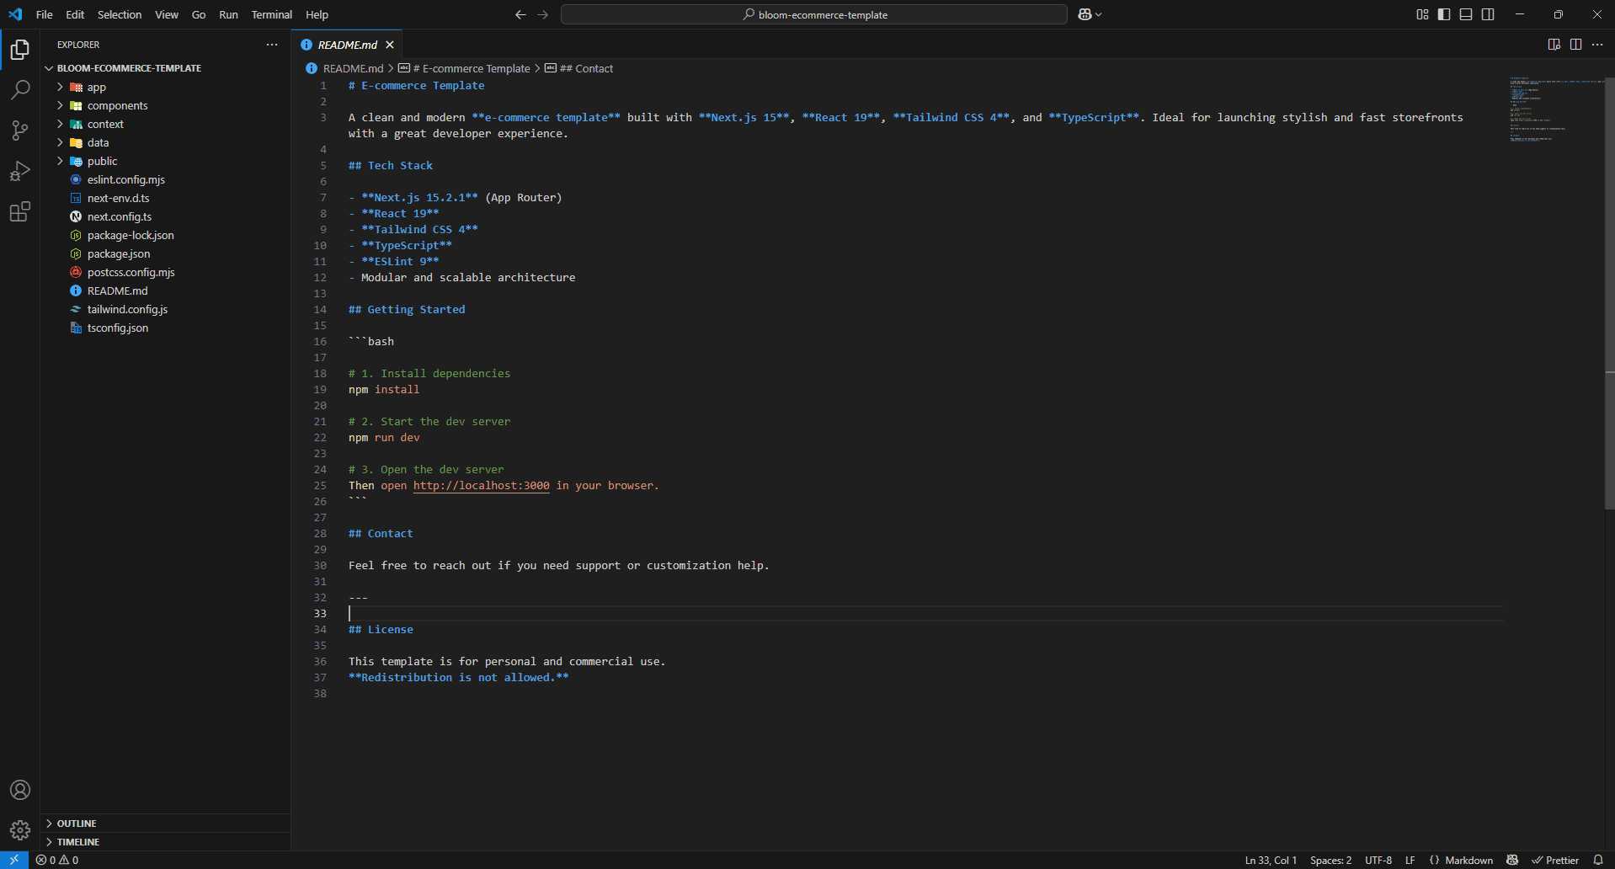Open the Run and Debug view
Screen dimensions: 1615x869
pyautogui.click(x=20, y=171)
